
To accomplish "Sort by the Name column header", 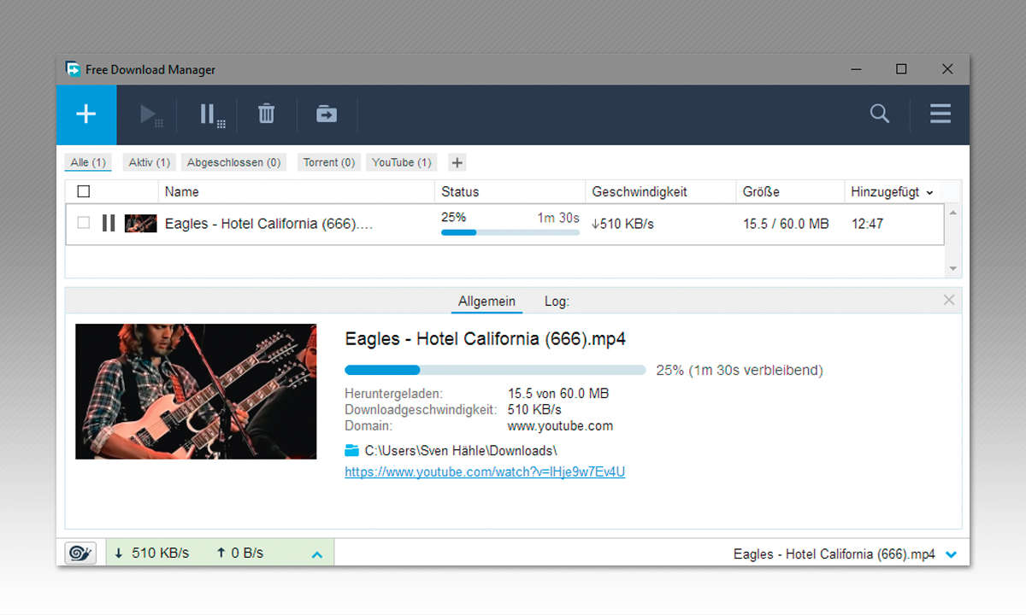I will tap(297, 191).
